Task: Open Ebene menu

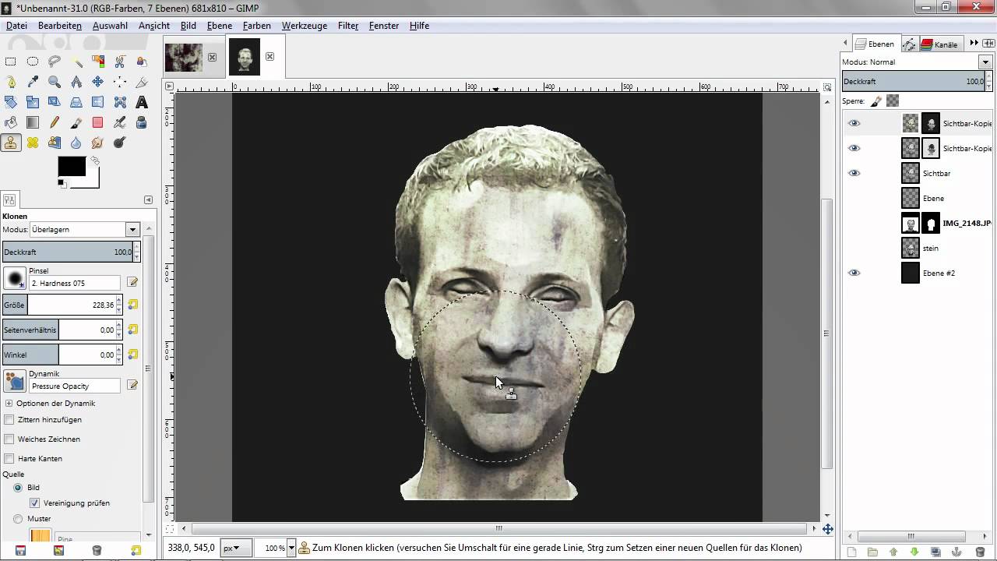Action: 220,26
